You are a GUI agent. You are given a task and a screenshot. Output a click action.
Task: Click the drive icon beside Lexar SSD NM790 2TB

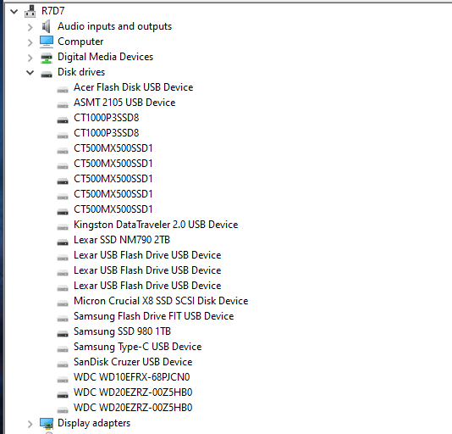pyautogui.click(x=63, y=242)
